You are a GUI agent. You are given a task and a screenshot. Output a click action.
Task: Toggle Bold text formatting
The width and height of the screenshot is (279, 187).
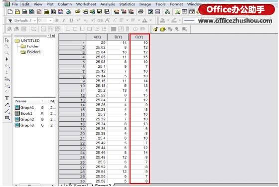57,20
